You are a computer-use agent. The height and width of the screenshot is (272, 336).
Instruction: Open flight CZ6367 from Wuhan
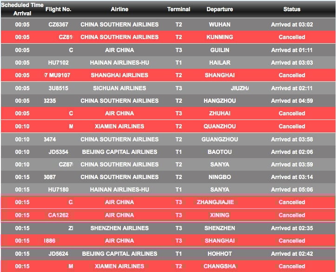click(168, 25)
